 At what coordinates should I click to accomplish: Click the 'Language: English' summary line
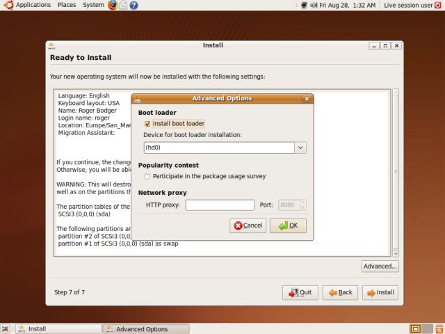pos(83,96)
